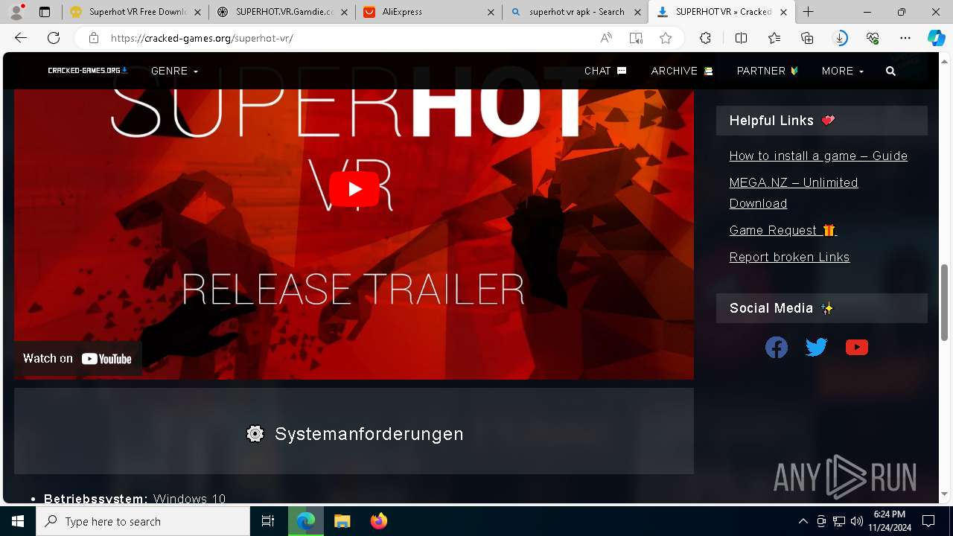This screenshot has width=953, height=536.
Task: Open the Favorites list icon
Action: point(774,39)
